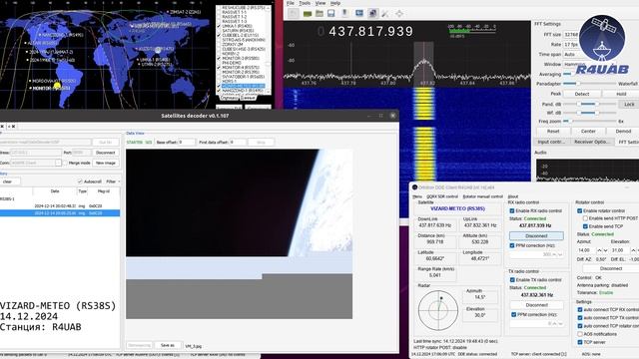This screenshot has width=639, height=359.
Task: Adjust the Pand. dB range slider
Action: [590, 104]
